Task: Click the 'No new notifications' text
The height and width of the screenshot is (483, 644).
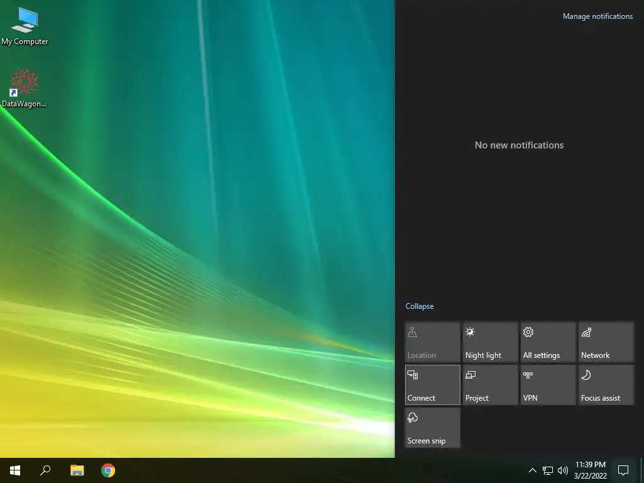Action: click(519, 145)
